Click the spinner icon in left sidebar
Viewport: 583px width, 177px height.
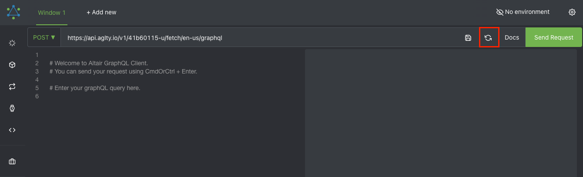[x=12, y=43]
